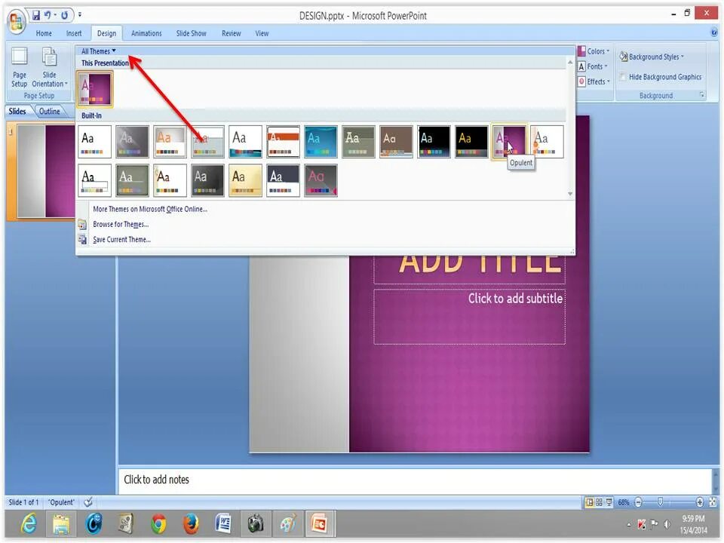Zoom in with the plus button
Viewport: 724px width, 543px height.
click(x=700, y=502)
